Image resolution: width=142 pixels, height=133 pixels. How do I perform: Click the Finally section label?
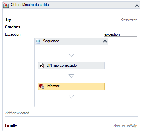11,125
